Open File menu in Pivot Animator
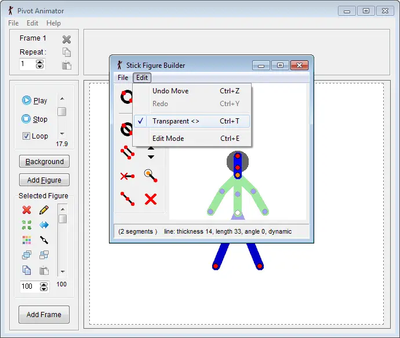 tap(13, 23)
